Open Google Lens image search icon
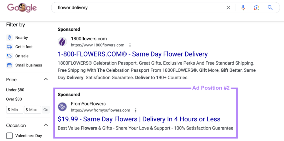 (x=256, y=8)
